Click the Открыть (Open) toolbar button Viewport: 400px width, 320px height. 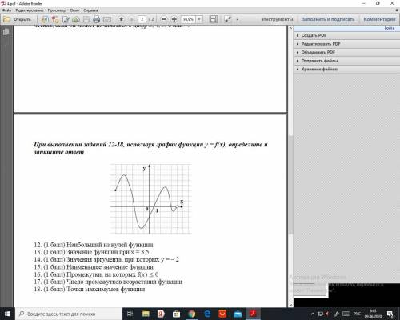point(18,19)
